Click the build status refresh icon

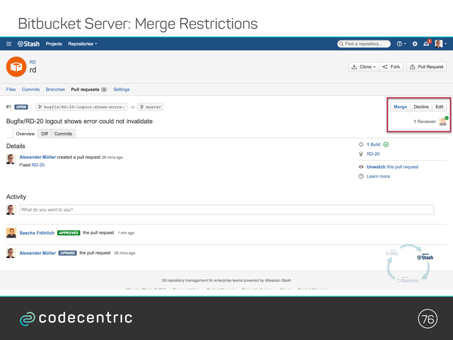361,144
